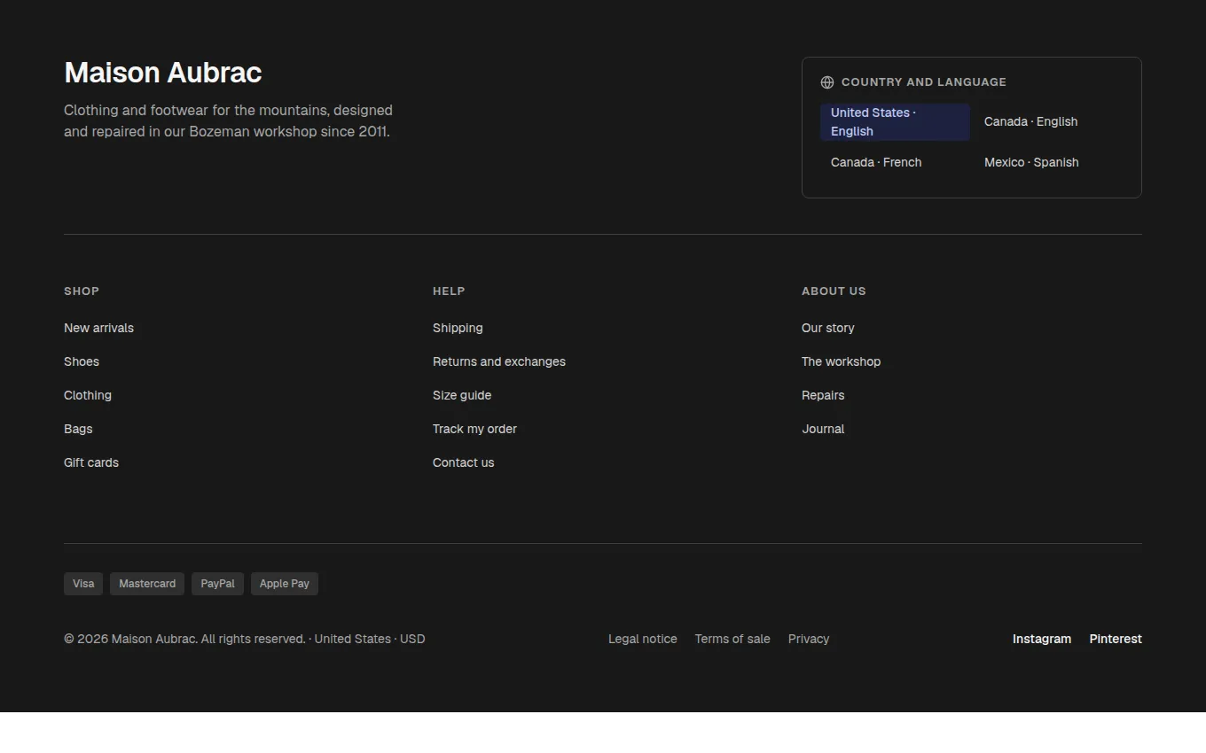
Task: Visit the Instagram profile link
Action: [1042, 639]
